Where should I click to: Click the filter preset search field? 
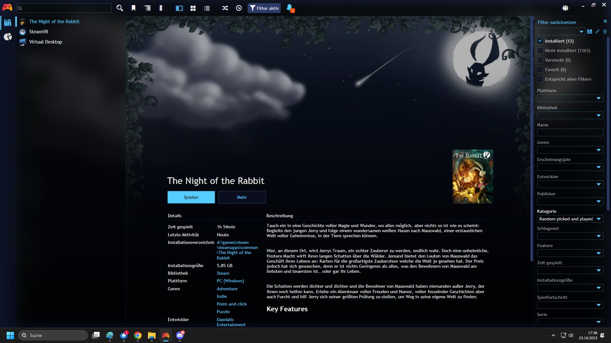click(558, 31)
